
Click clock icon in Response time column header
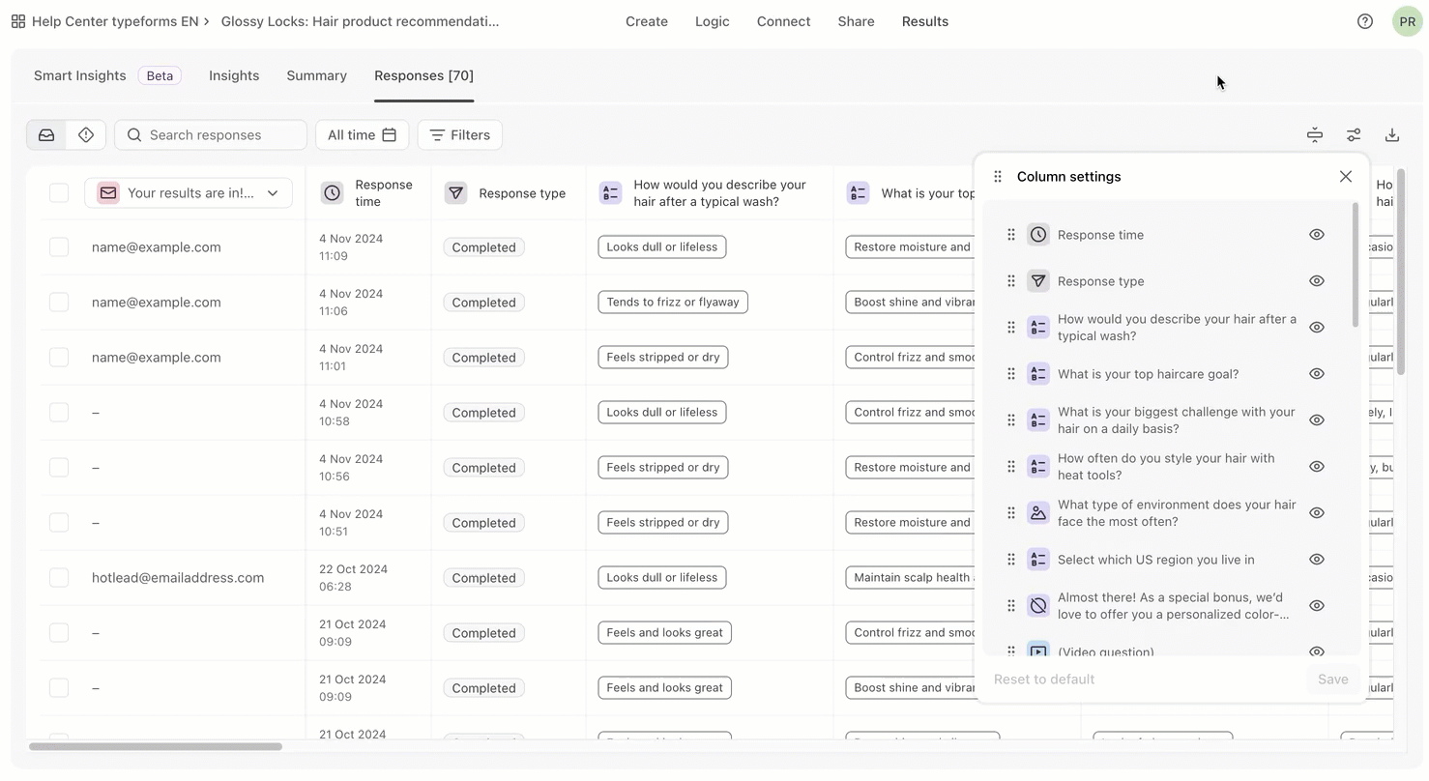[x=332, y=193]
